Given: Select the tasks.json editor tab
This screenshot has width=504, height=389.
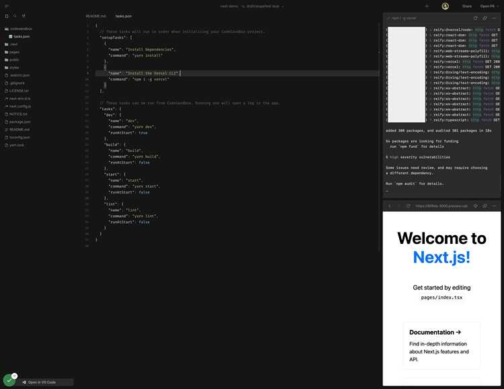Looking at the screenshot, I should [x=124, y=16].
